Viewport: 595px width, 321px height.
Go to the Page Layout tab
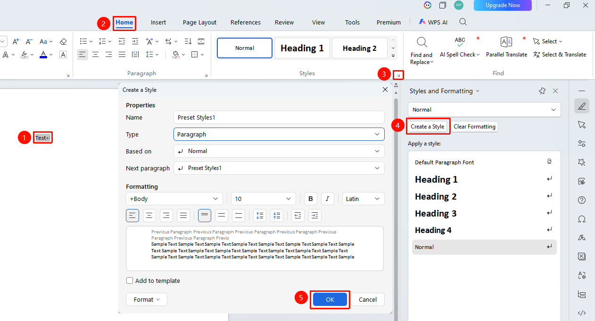click(200, 22)
